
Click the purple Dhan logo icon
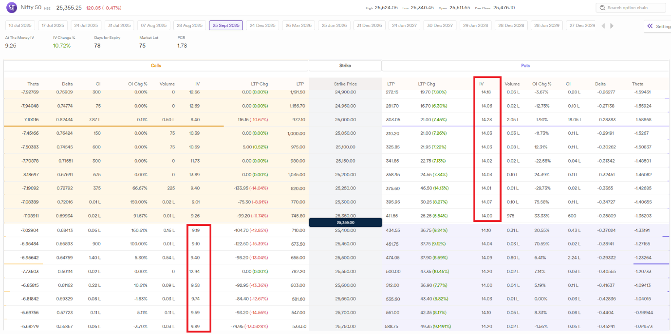[11, 8]
